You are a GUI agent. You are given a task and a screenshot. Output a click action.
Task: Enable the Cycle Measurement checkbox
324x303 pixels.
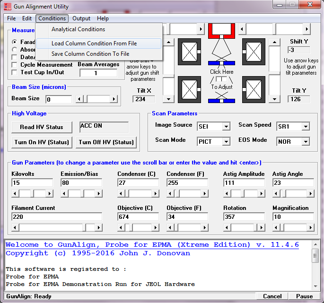[15, 65]
